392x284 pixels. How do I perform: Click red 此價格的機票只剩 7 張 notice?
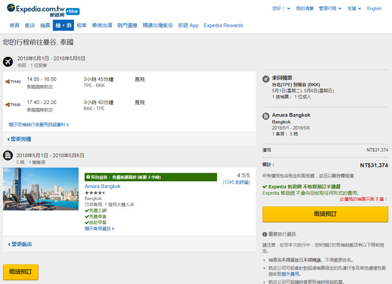tap(363, 199)
